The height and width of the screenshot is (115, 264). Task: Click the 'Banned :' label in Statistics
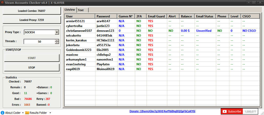click(42, 105)
